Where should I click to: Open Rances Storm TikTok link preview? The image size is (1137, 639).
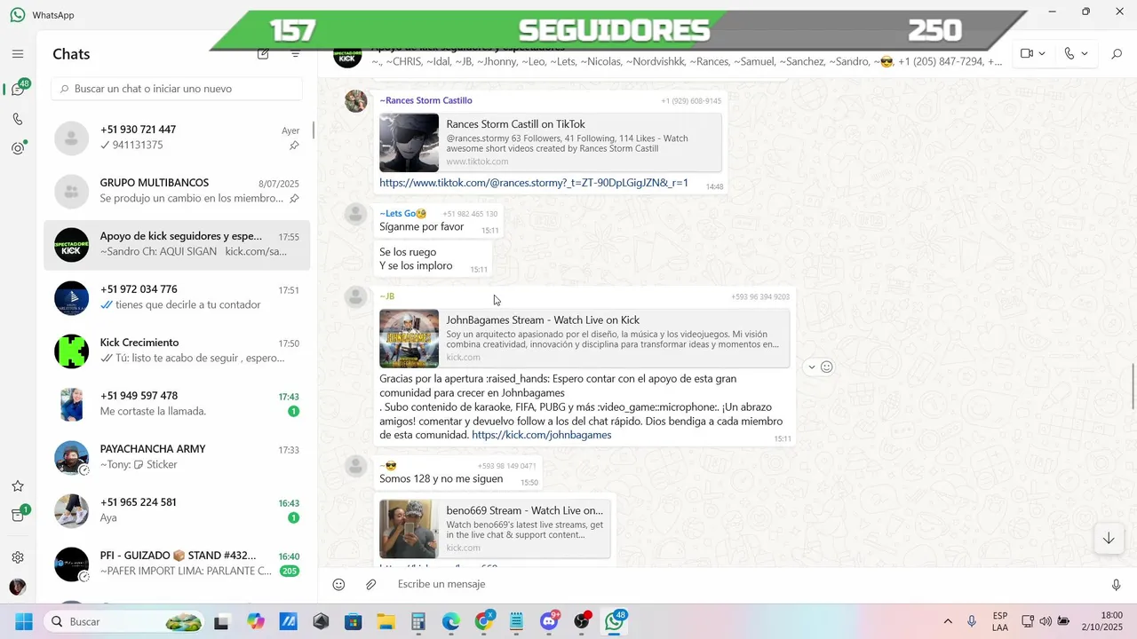pyautogui.click(x=550, y=141)
